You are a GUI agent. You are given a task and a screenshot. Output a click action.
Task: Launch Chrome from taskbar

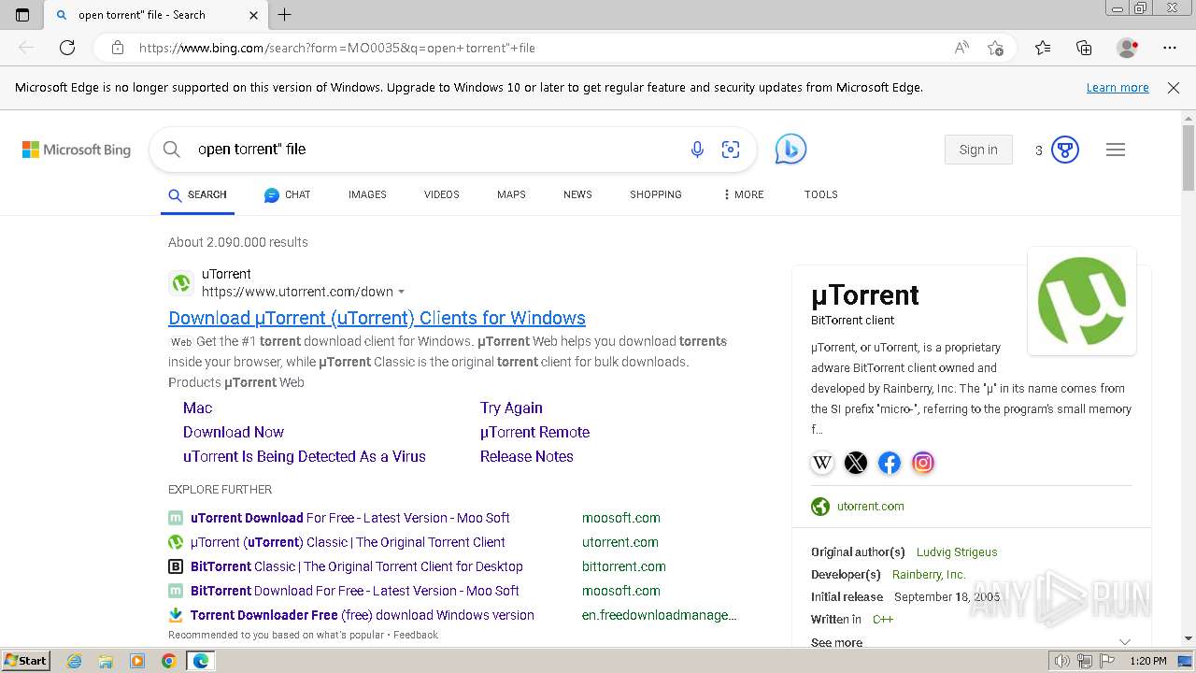coord(169,661)
